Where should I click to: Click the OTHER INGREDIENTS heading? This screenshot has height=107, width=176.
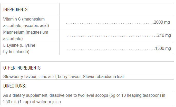point(22,68)
